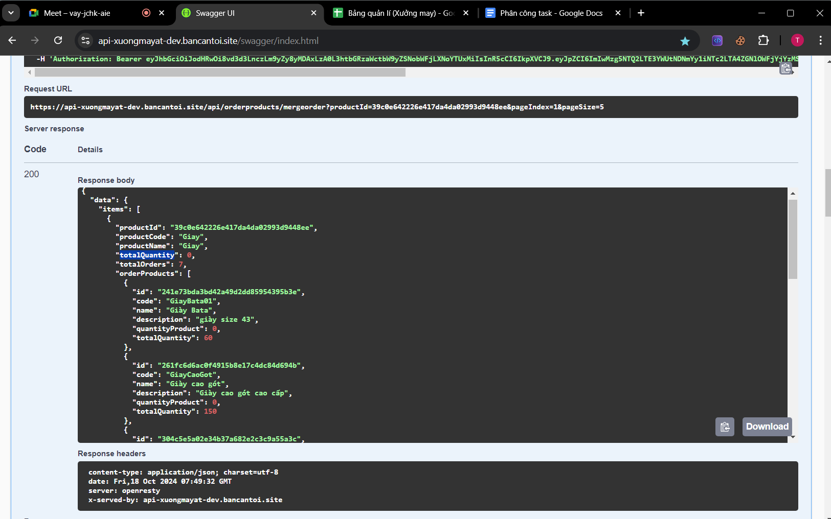
Task: Open Chrome three-dot menu
Action: [820, 40]
